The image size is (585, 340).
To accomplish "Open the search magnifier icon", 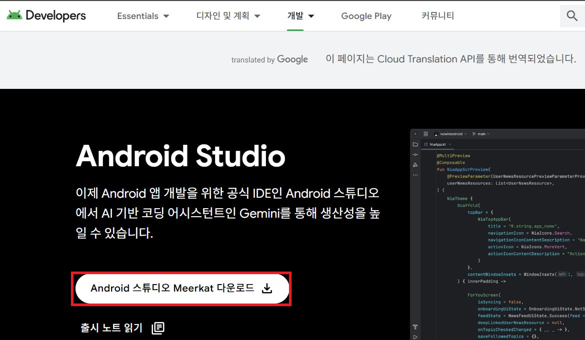I will 572,15.
